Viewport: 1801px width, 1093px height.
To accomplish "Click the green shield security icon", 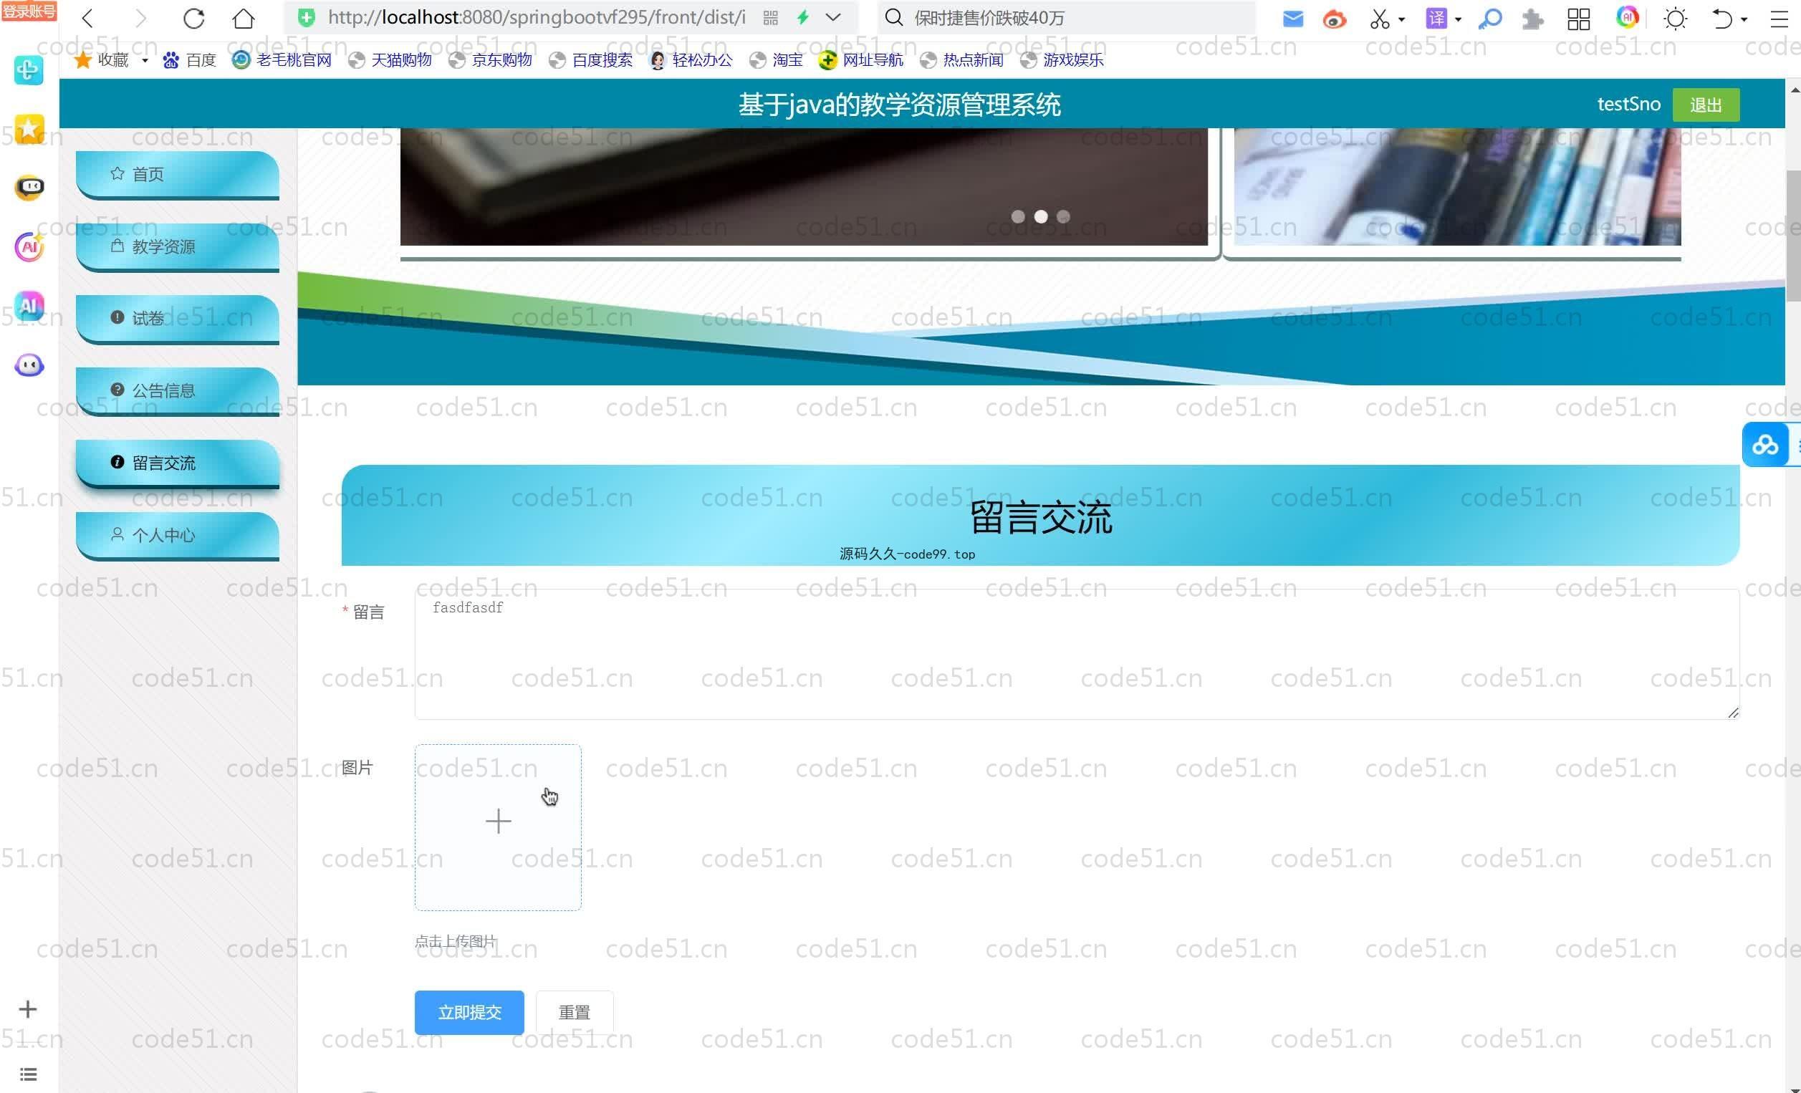I will click(x=307, y=17).
